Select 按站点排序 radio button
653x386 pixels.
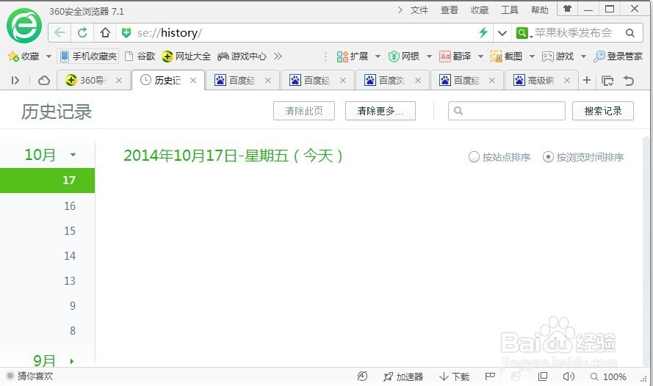coord(475,157)
